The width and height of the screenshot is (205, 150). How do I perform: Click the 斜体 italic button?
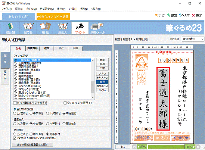pos(102,64)
